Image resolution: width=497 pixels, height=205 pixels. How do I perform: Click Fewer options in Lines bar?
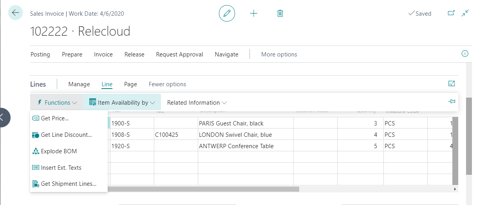(167, 84)
